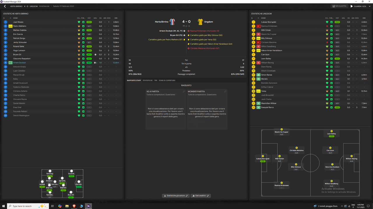Click the 7.1 rating badge in Leon Bailey's table row
The height and width of the screenshot is (209, 373).
click(x=337, y=59)
